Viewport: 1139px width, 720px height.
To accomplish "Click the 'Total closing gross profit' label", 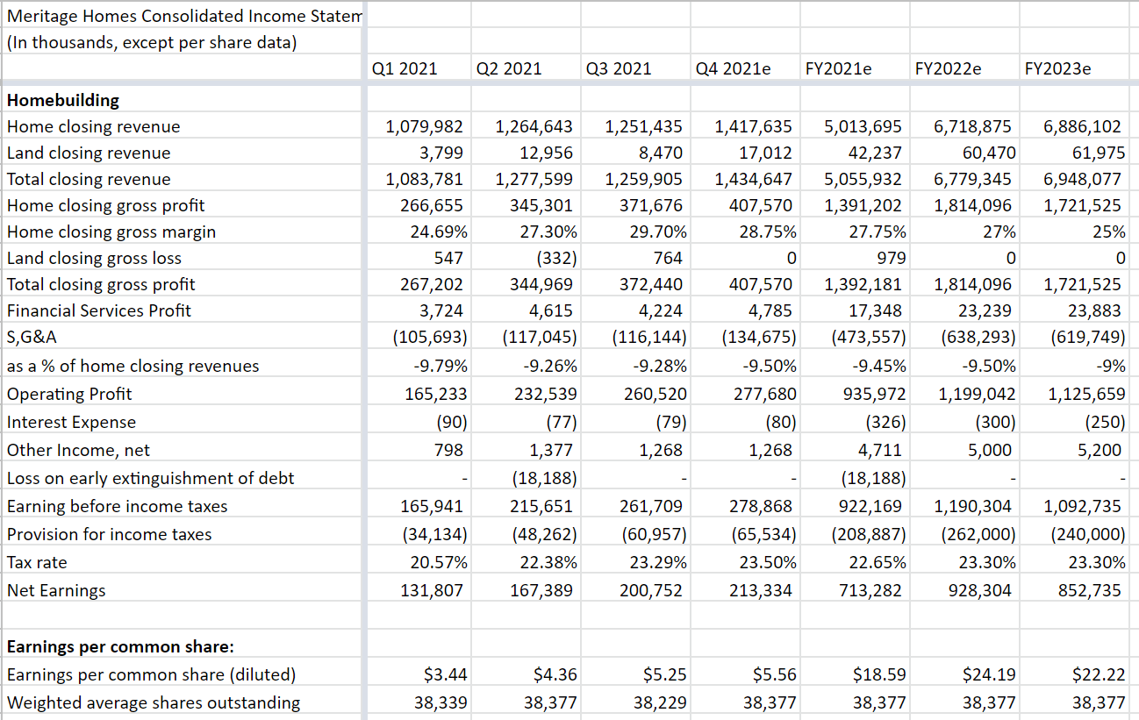I will coord(101,284).
